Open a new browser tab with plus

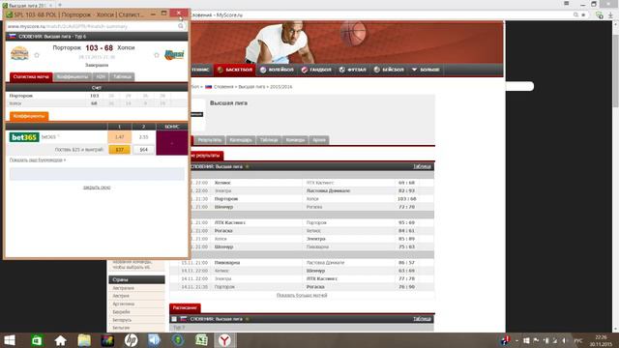[x=60, y=5]
